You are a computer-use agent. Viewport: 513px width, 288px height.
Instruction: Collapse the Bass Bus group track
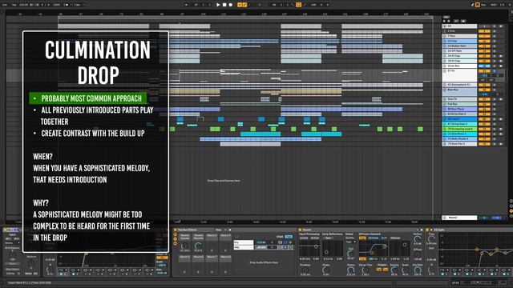pyautogui.click(x=445, y=90)
